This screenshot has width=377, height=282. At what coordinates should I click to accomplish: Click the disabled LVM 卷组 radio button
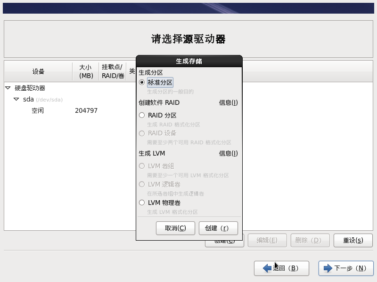coord(142,166)
